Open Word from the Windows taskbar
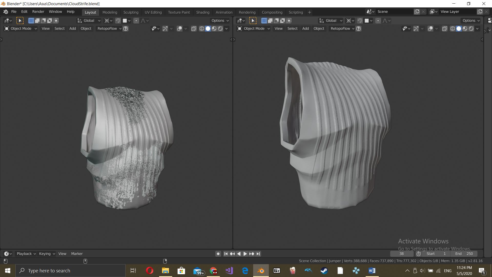 [x=372, y=271]
